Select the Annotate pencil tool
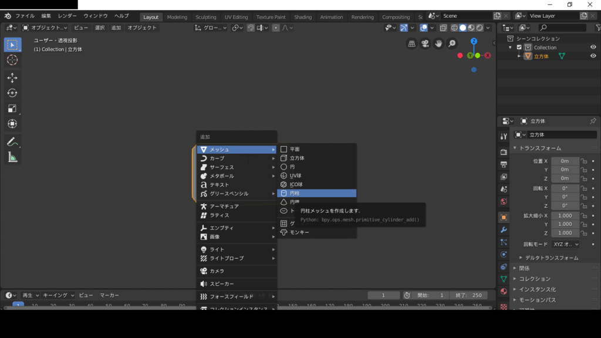The image size is (601, 338). [12, 141]
